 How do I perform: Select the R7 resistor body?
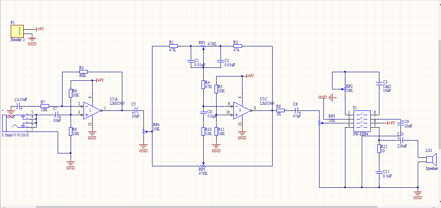pos(45,106)
